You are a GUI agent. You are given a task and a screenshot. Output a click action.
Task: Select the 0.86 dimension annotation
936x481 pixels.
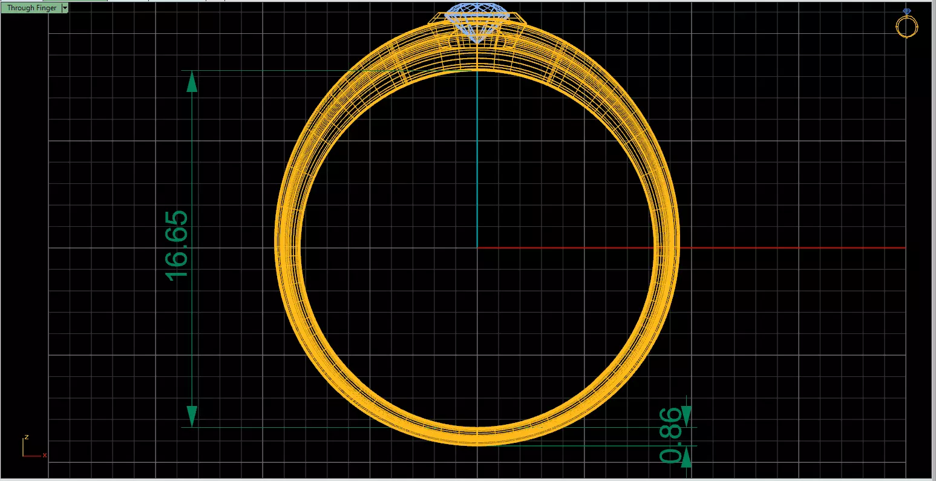pyautogui.click(x=670, y=435)
